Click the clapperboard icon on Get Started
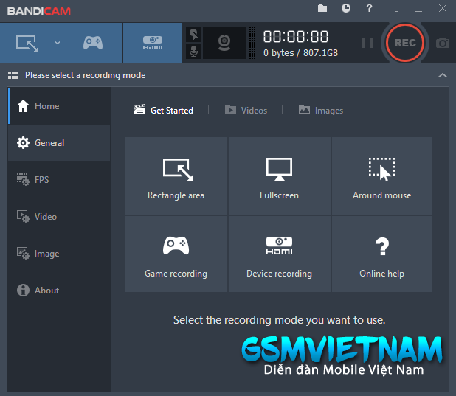This screenshot has height=396, width=456. click(140, 110)
